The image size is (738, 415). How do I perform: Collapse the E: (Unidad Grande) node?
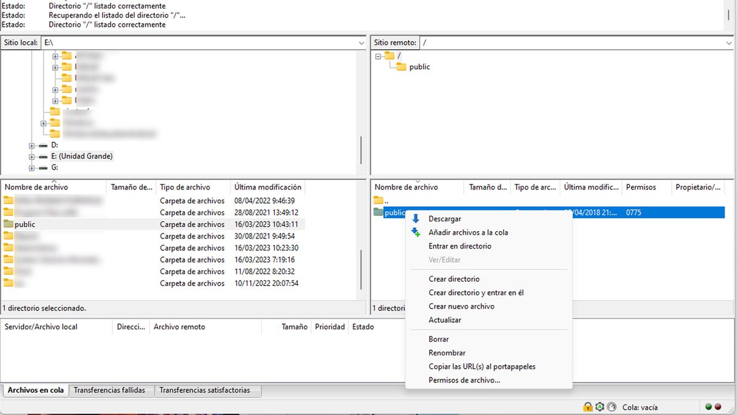tap(31, 156)
